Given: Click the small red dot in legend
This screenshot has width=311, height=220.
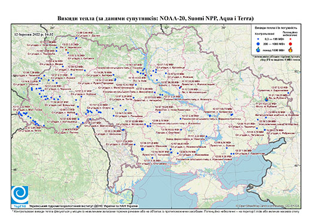Looking at the screenshot, I should point(290,39).
